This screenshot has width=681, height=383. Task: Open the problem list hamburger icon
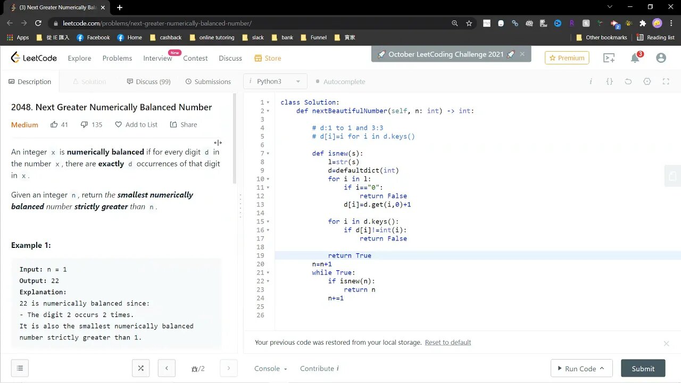point(20,368)
